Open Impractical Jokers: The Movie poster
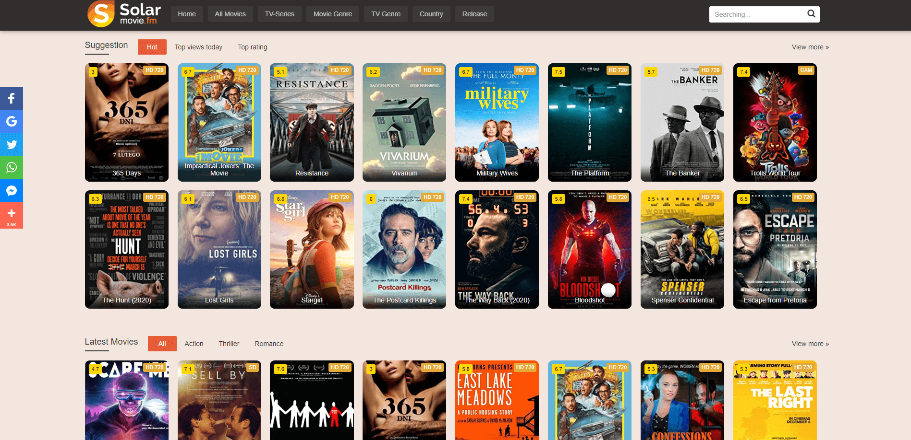This screenshot has width=911, height=440. (x=219, y=122)
